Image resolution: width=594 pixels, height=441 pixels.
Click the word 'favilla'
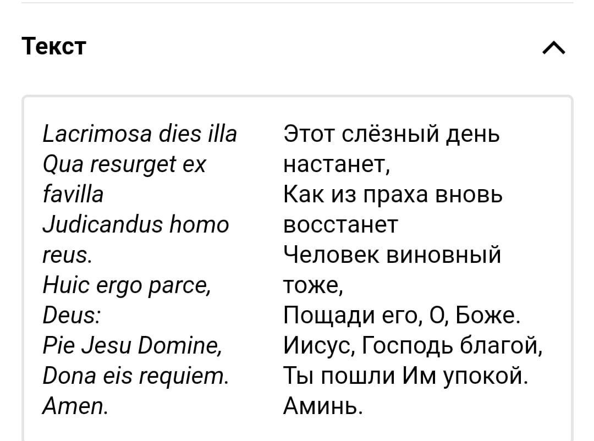(x=73, y=194)
